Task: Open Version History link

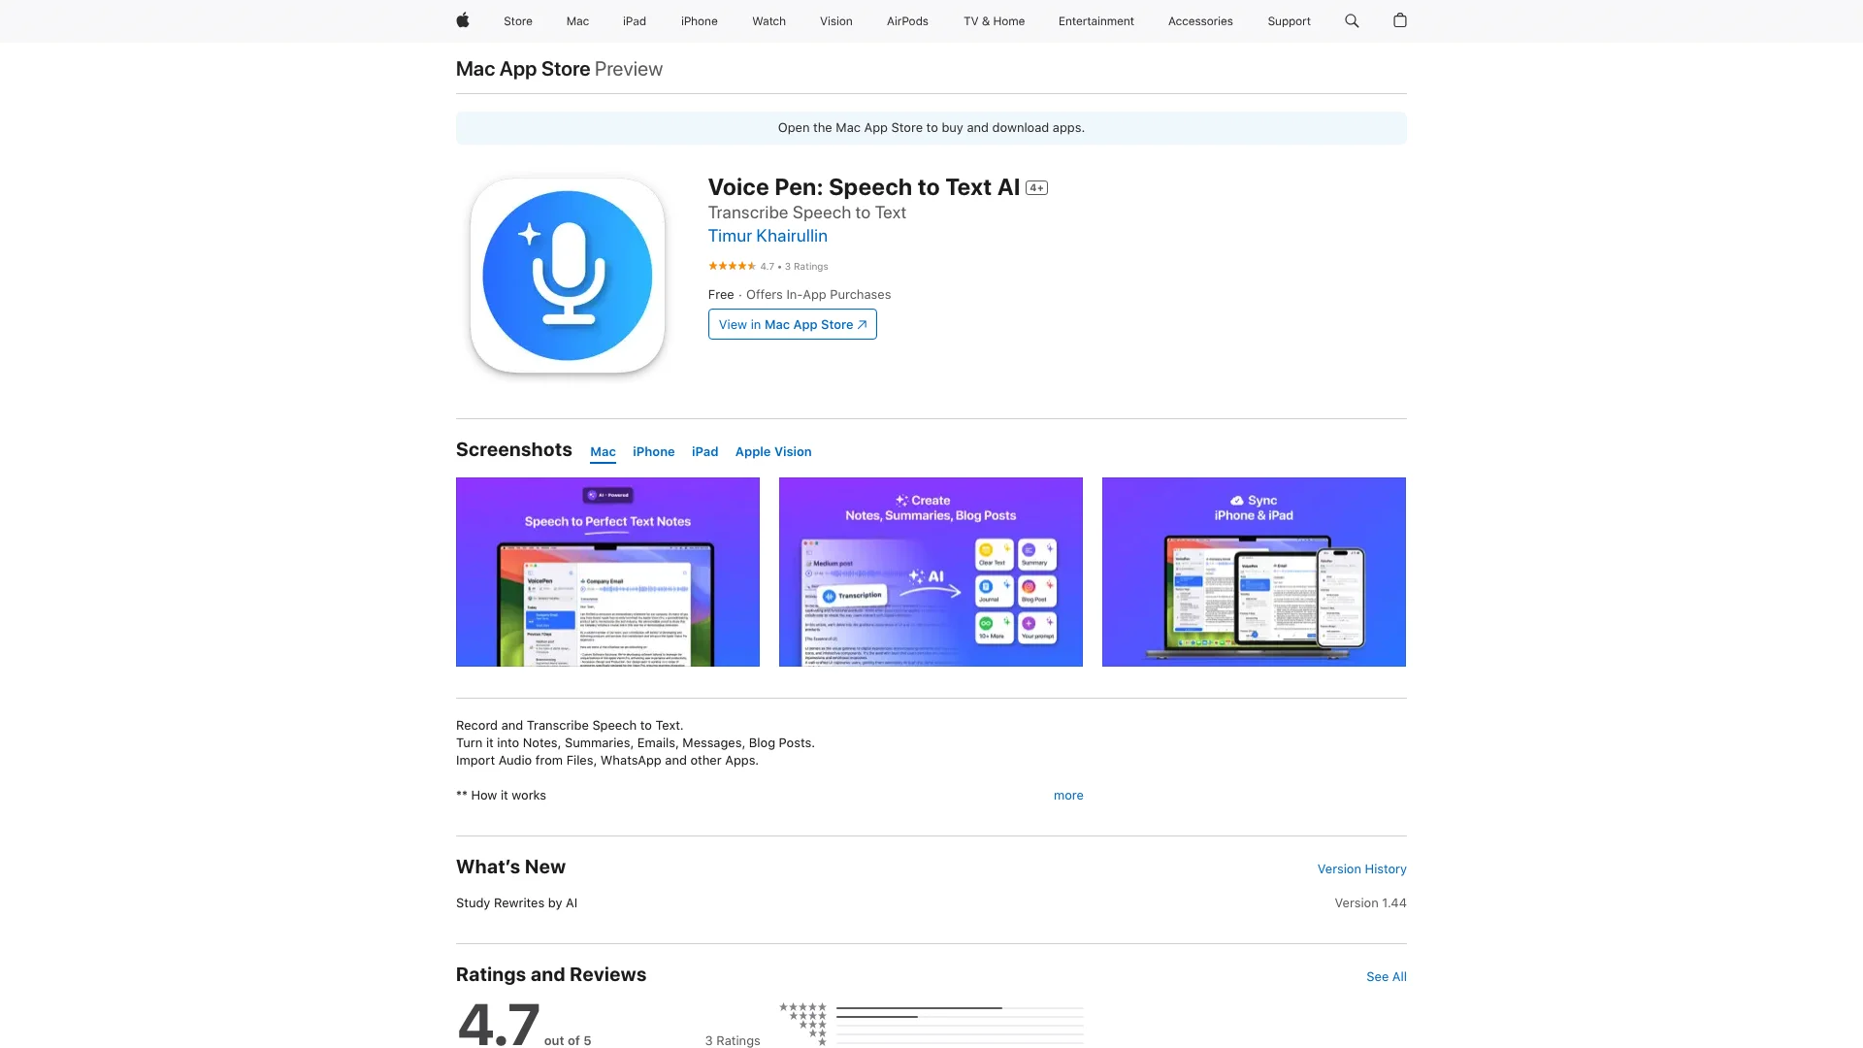Action: 1361,868
